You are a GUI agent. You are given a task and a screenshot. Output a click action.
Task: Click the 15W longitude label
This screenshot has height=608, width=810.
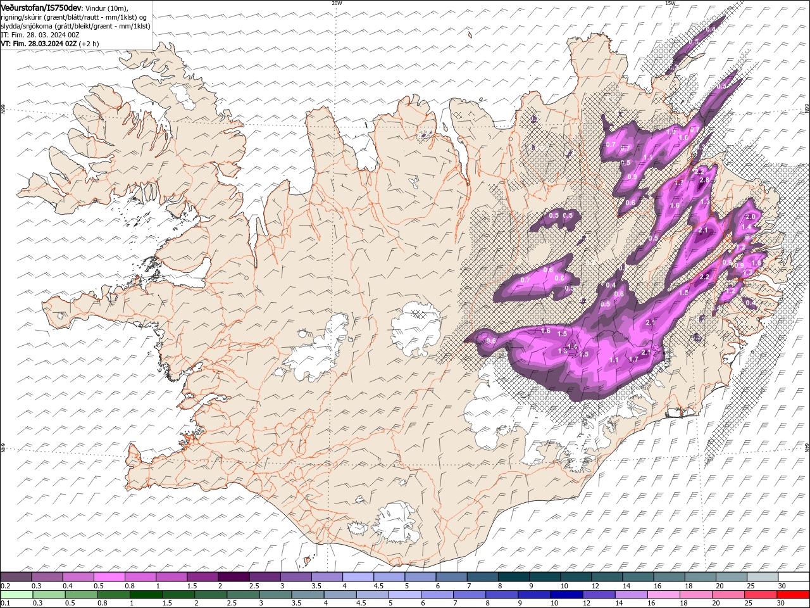pyautogui.click(x=670, y=3)
